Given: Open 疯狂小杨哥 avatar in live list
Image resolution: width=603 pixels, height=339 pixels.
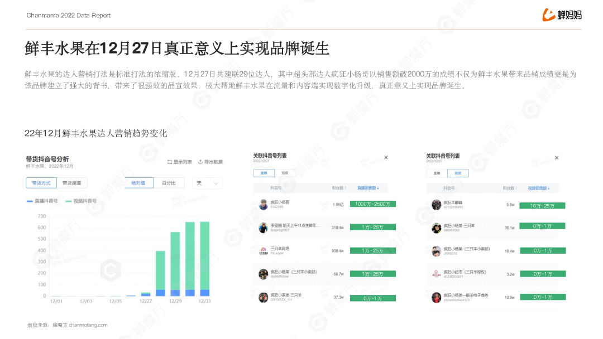Looking at the screenshot, I should click(264, 204).
